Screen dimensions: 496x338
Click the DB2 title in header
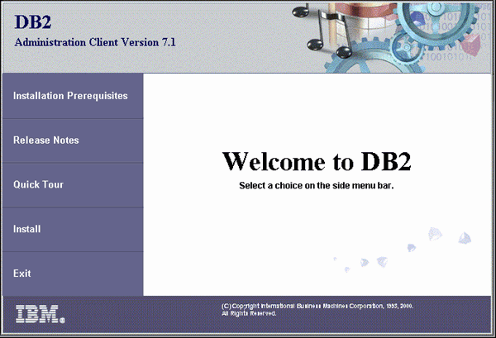click(33, 21)
